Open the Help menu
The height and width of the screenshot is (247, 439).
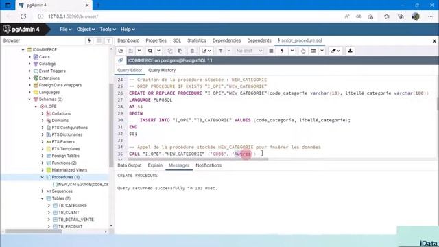coord(128,29)
